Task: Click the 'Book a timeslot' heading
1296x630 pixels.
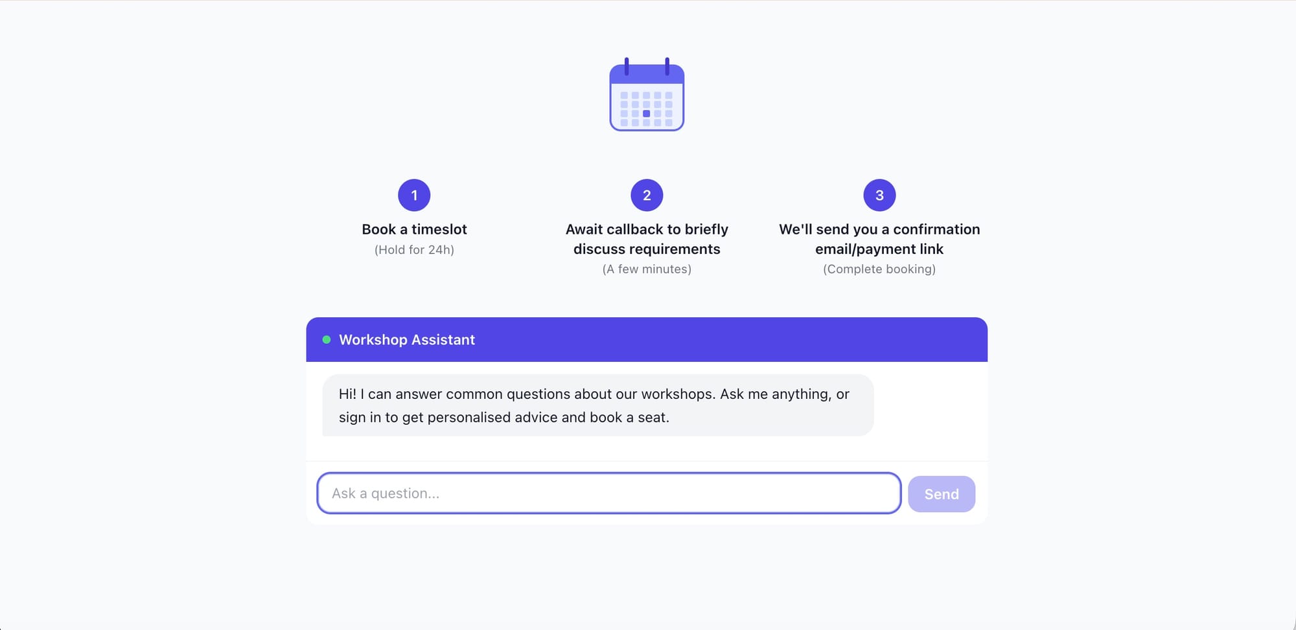Action: click(414, 229)
